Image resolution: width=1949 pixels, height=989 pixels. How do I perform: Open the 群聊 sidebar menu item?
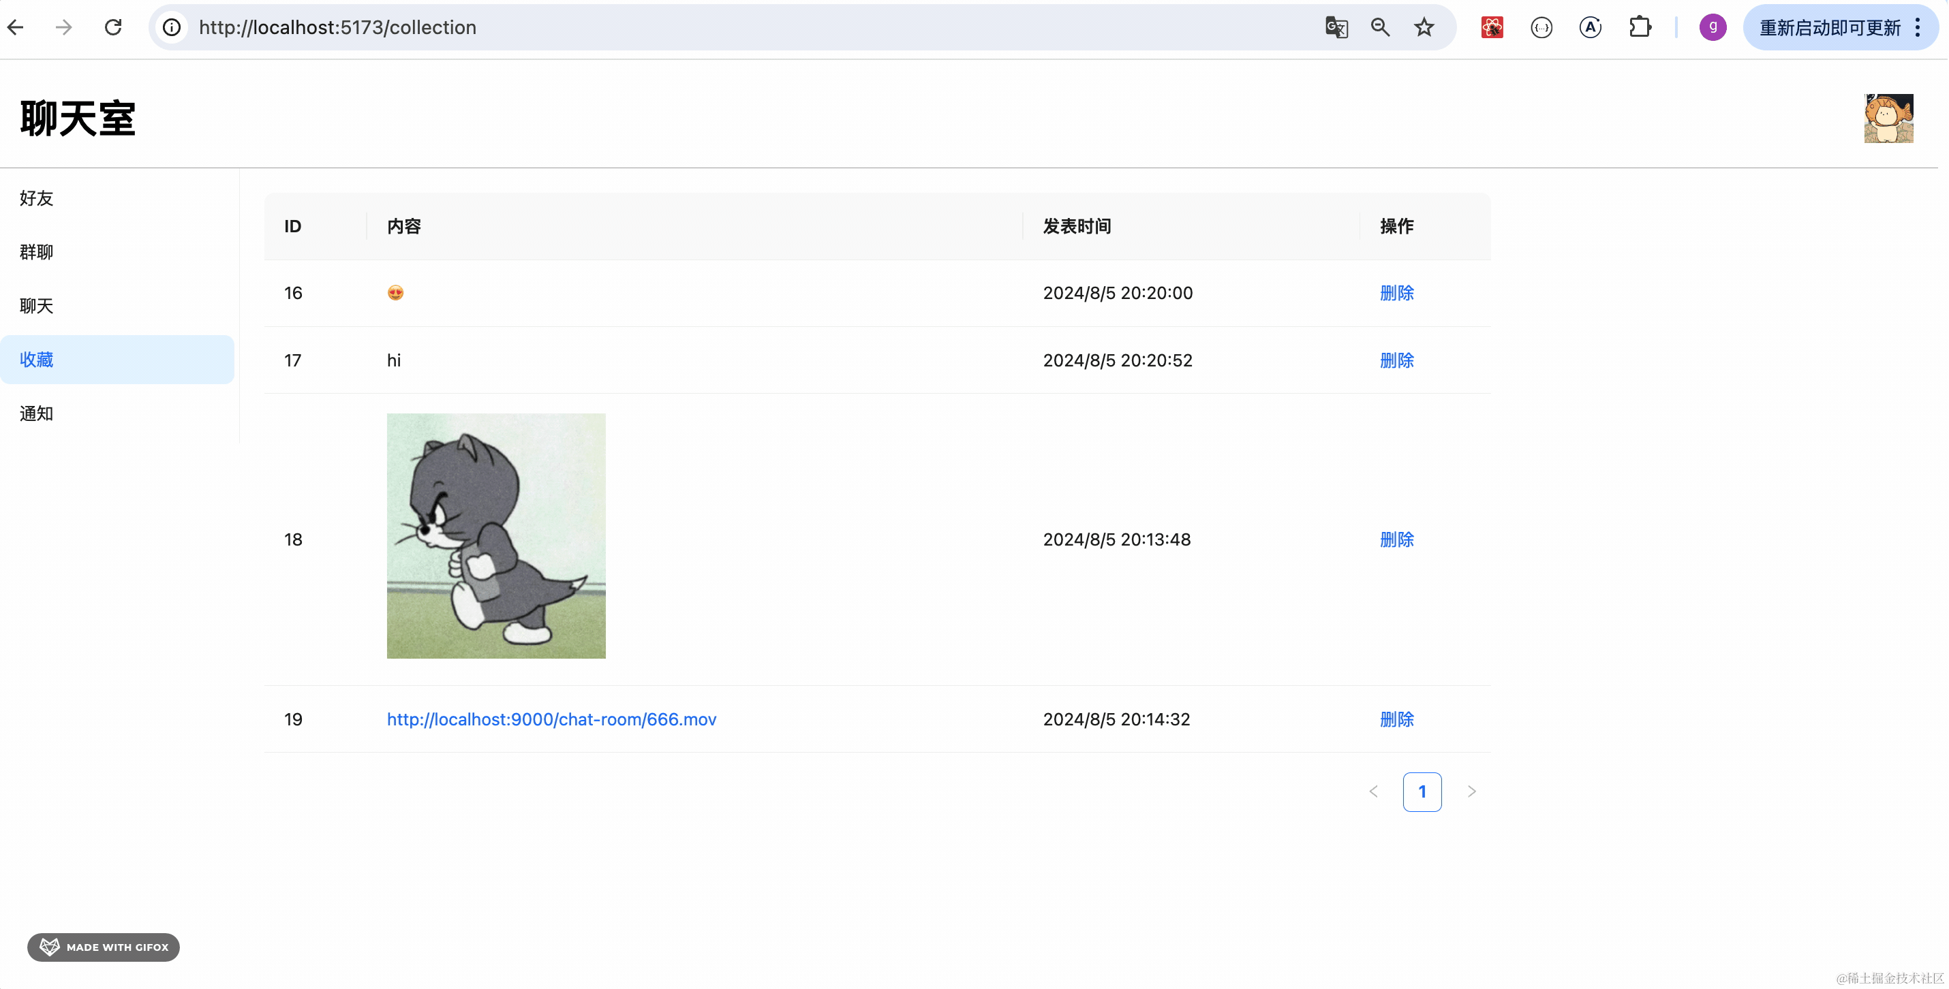36,252
